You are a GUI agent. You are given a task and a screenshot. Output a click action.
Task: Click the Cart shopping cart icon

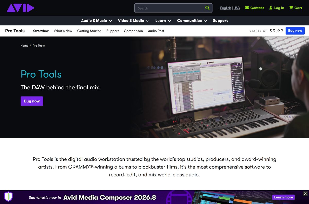(x=291, y=8)
